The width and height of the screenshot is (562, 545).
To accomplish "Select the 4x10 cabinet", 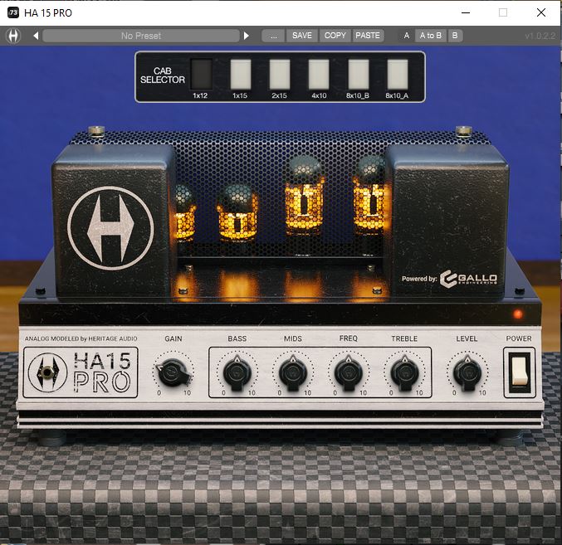I will [319, 74].
